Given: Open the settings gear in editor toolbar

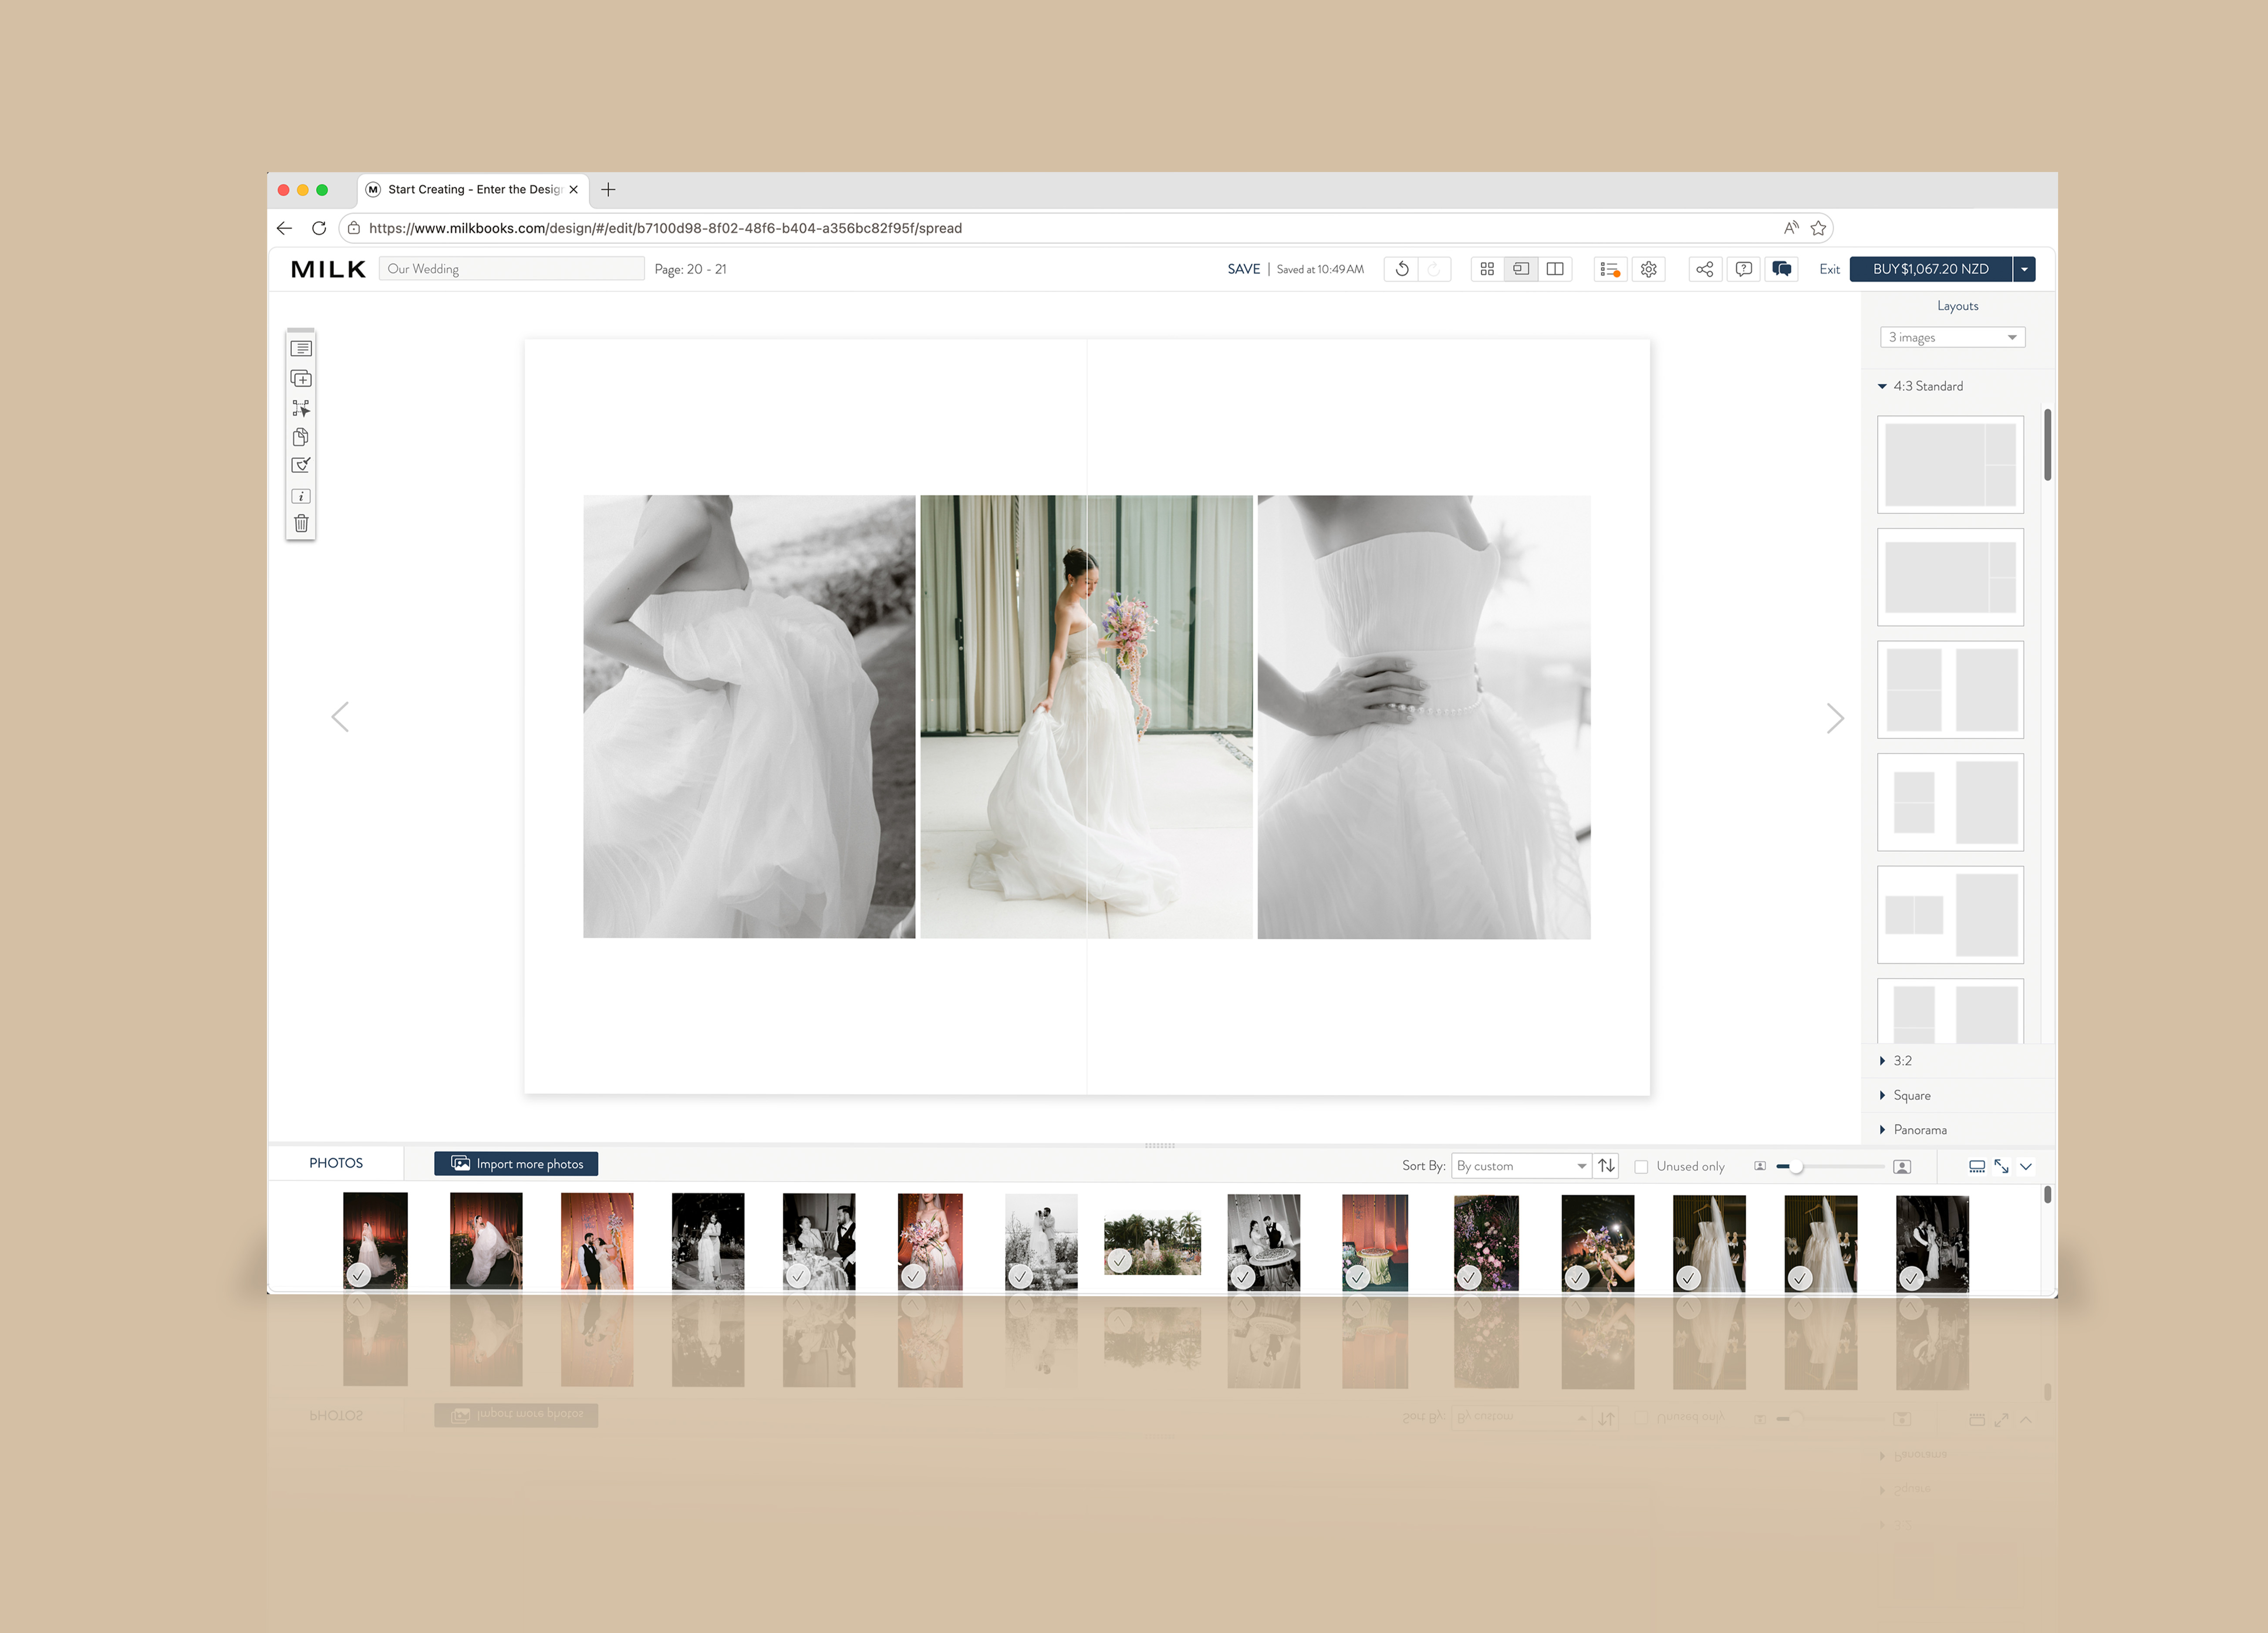Looking at the screenshot, I should tap(1649, 269).
